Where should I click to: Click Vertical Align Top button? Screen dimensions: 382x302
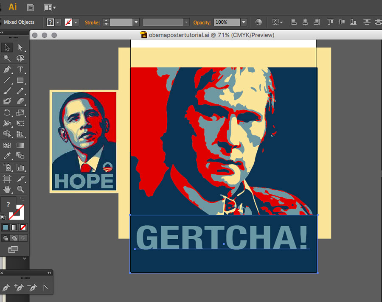330,22
